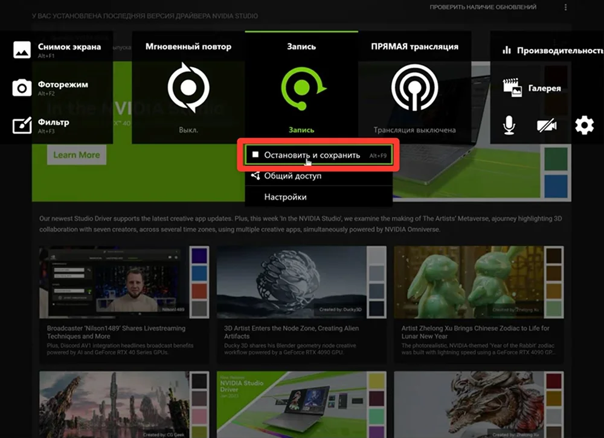The height and width of the screenshot is (438, 604).
Task: Open the three-dot menu at top right
Action: pyautogui.click(x=565, y=7)
